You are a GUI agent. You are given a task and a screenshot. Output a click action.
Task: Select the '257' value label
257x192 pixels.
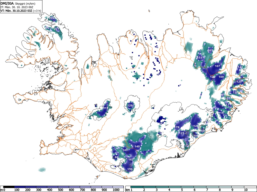tap(230, 98)
